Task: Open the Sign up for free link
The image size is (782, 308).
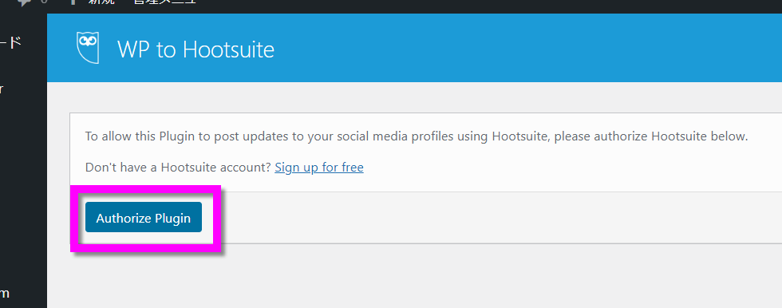Action: point(319,167)
